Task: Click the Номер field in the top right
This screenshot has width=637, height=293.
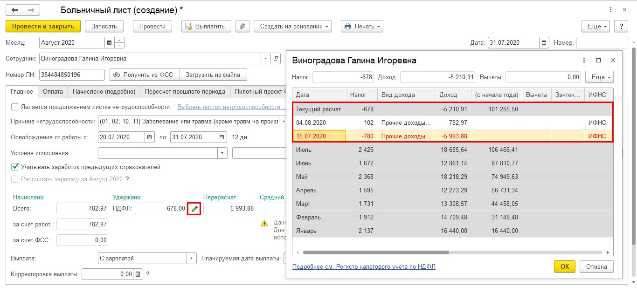Action: (x=602, y=42)
